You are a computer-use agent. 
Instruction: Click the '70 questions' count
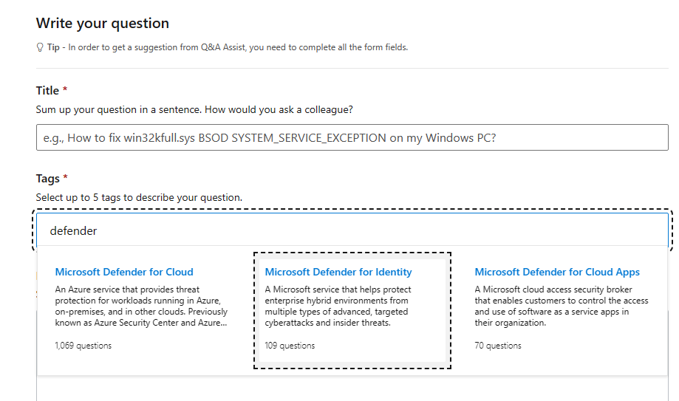tap(497, 346)
